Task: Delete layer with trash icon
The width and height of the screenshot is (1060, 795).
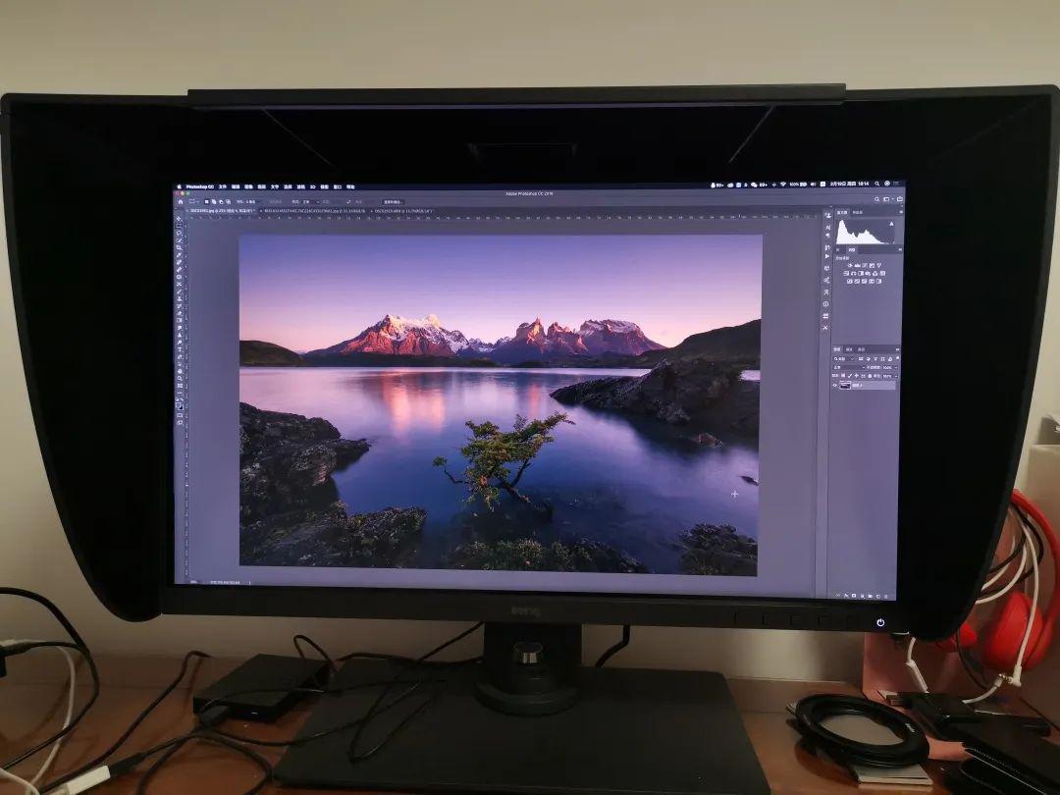Action: [x=886, y=597]
